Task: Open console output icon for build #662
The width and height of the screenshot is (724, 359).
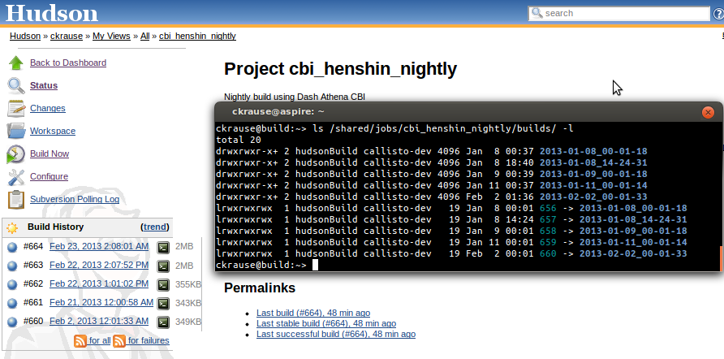Action: pyautogui.click(x=162, y=284)
